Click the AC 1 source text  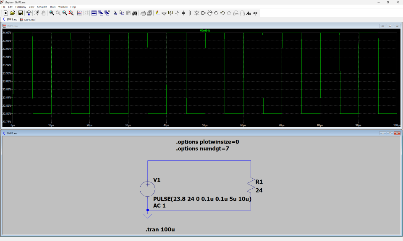coord(160,206)
